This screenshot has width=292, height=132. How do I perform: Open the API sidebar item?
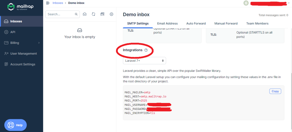tap(22, 32)
